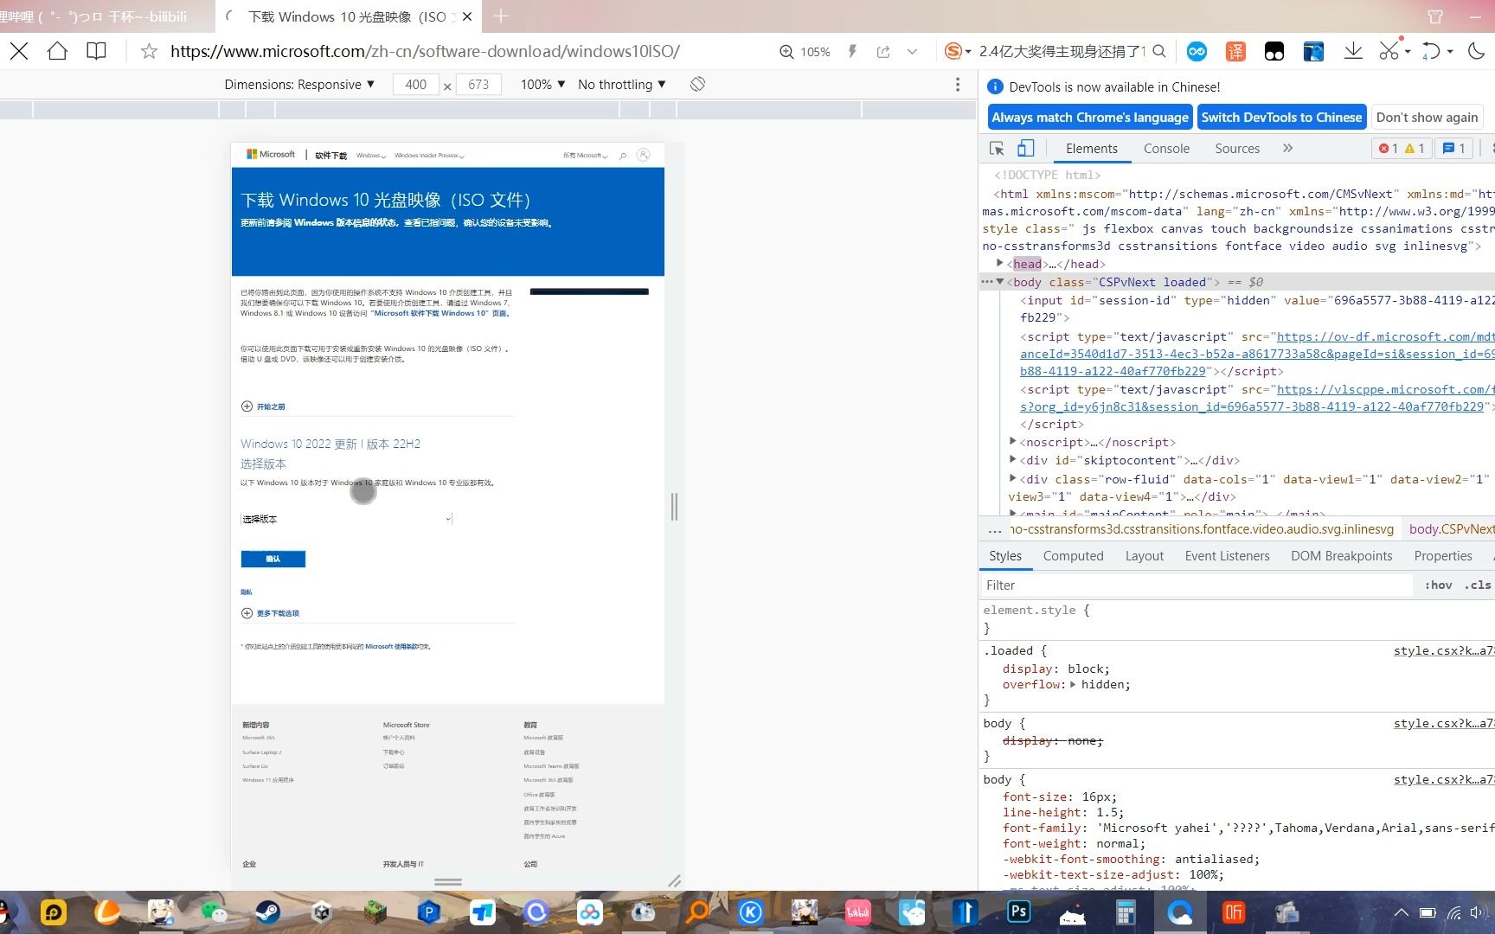This screenshot has height=934, width=1495.
Task: Open the No throttling dropdown
Action: coord(621,84)
